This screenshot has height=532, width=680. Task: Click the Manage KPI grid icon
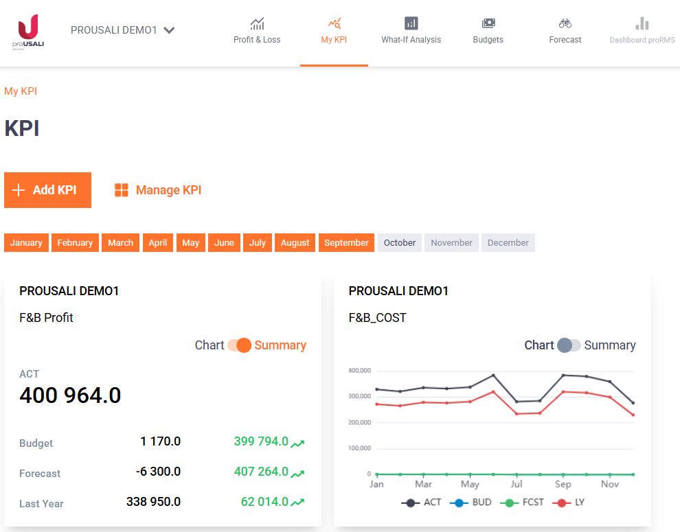pyautogui.click(x=122, y=190)
